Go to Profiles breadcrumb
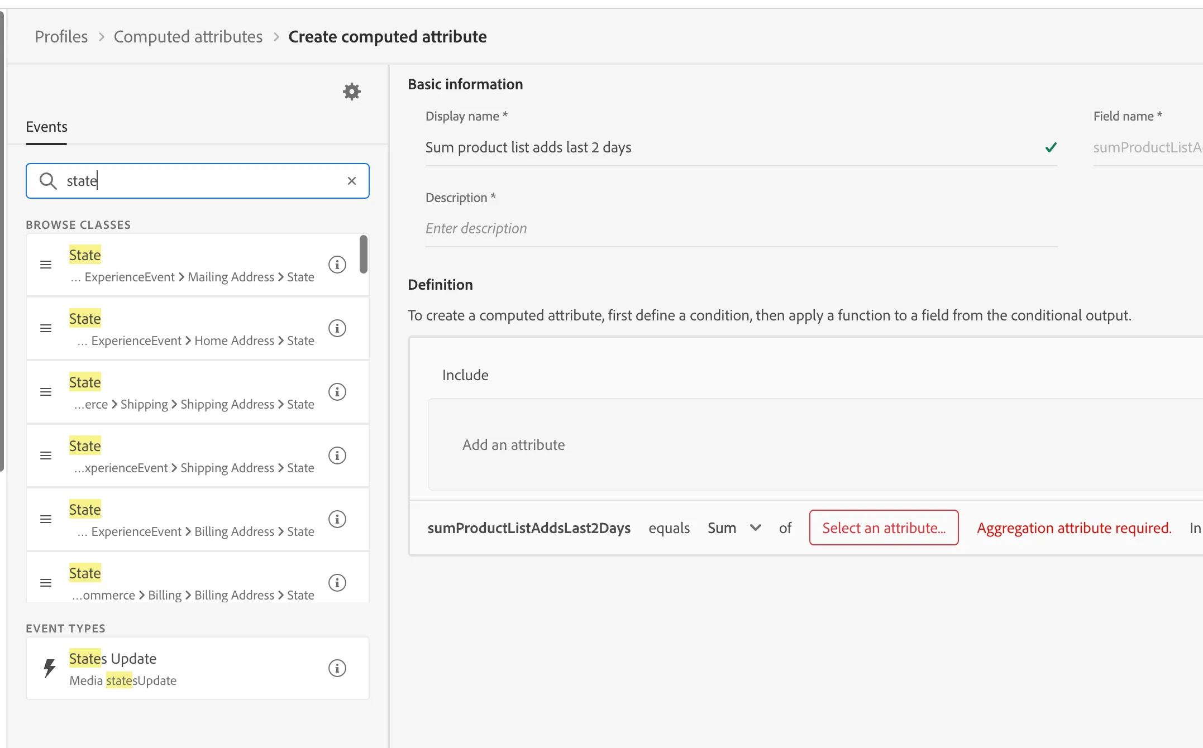Screen dimensions: 1203x748 click(x=61, y=37)
